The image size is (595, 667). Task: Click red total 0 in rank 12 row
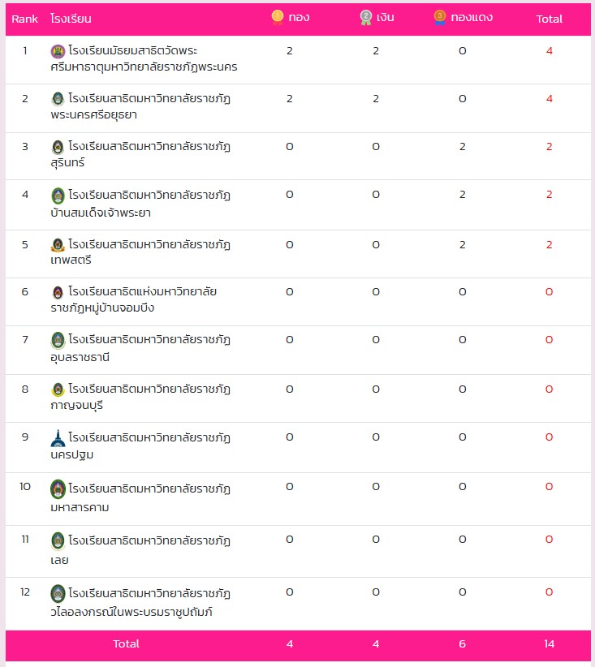pyautogui.click(x=549, y=592)
